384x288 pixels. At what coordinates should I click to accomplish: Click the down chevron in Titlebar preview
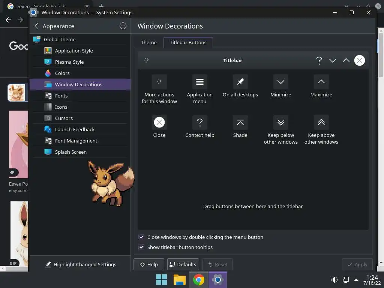coord(332,60)
